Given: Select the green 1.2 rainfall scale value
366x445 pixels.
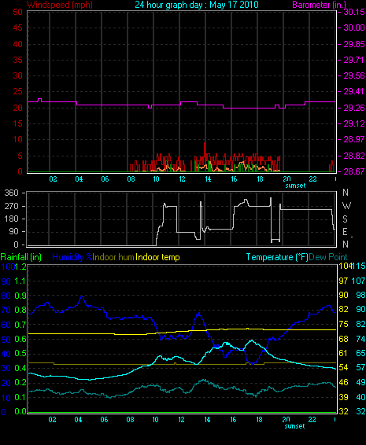Looking at the screenshot, I should pyautogui.click(x=20, y=267).
